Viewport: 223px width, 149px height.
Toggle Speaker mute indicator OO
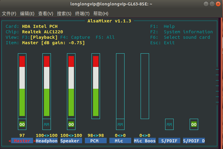click(x=71, y=124)
